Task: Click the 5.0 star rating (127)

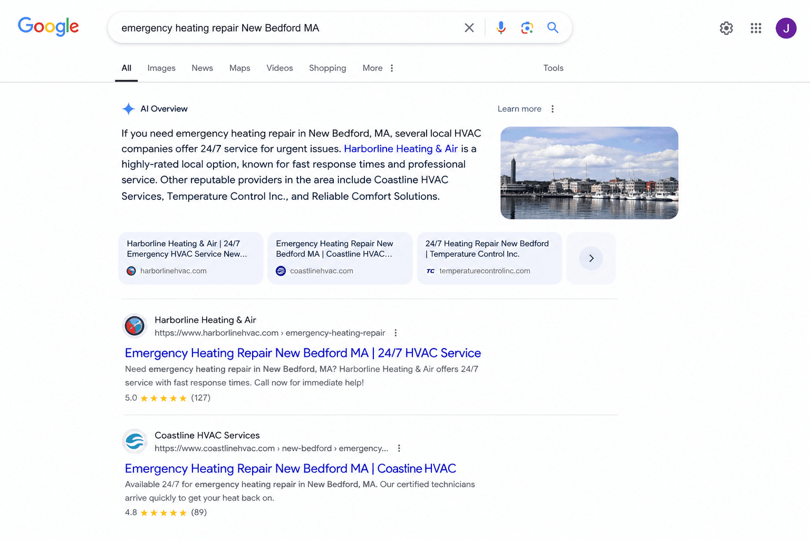Action: tap(168, 398)
